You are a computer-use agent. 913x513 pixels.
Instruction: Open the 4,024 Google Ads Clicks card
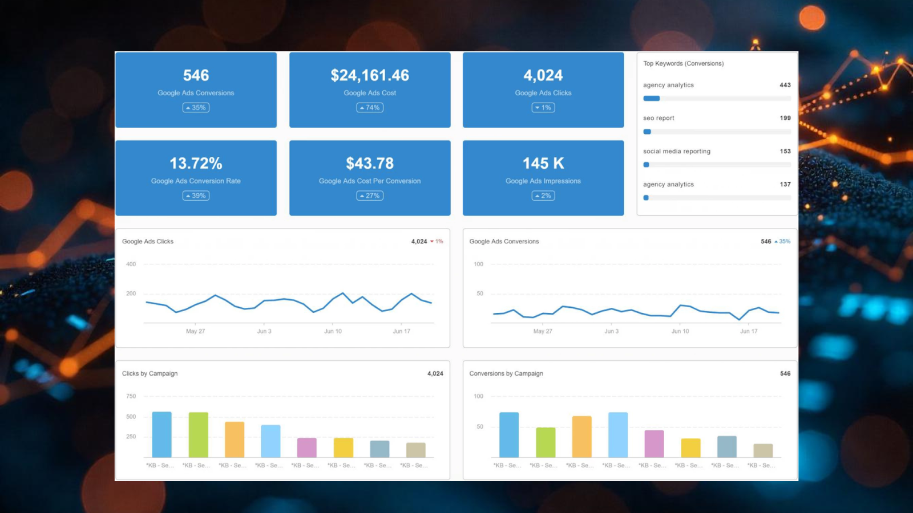543,90
